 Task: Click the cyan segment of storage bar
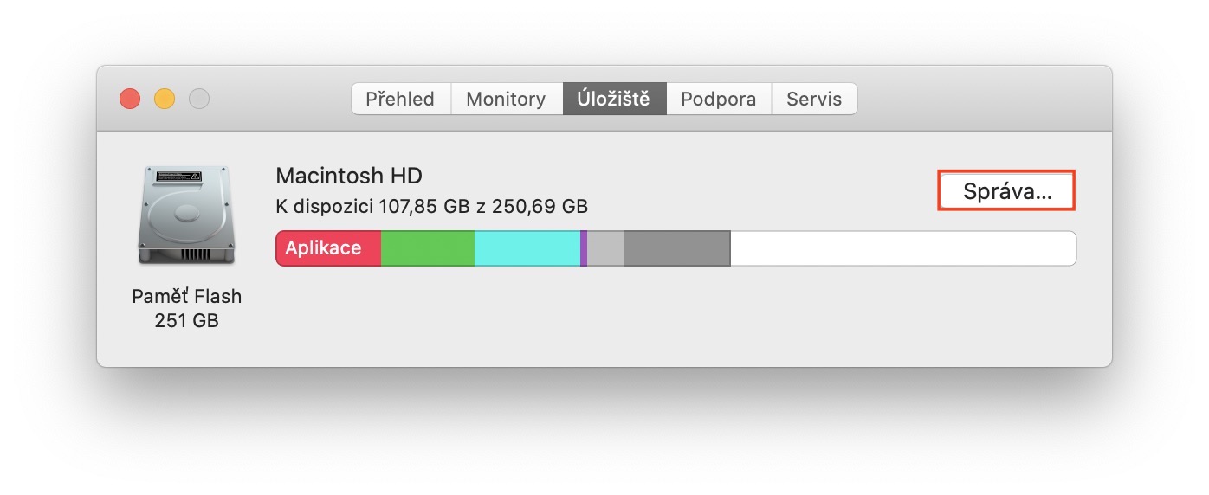527,248
